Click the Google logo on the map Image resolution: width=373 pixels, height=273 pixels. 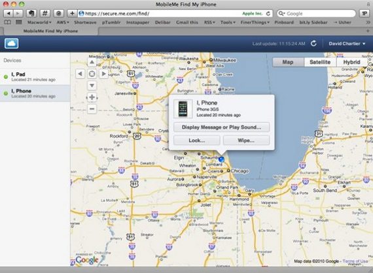(x=87, y=260)
